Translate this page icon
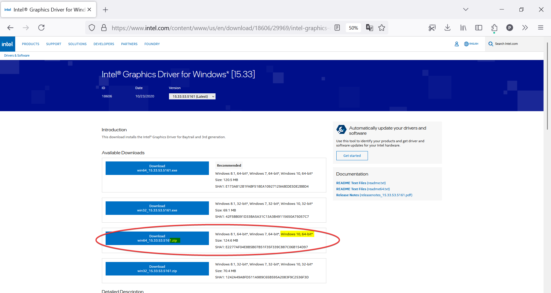Viewport: 551px width, 293px height. pyautogui.click(x=369, y=28)
